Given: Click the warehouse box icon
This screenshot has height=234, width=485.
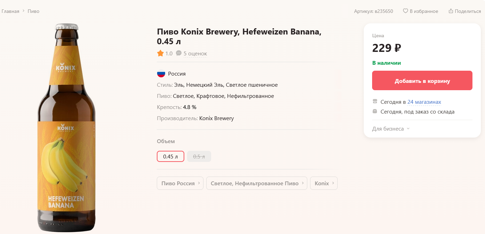Looking at the screenshot, I should pos(375,111).
